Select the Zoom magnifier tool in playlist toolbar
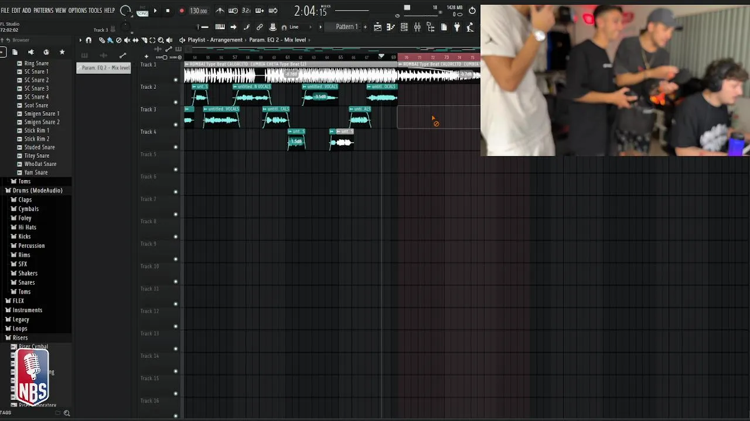The width and height of the screenshot is (750, 421). [161, 40]
